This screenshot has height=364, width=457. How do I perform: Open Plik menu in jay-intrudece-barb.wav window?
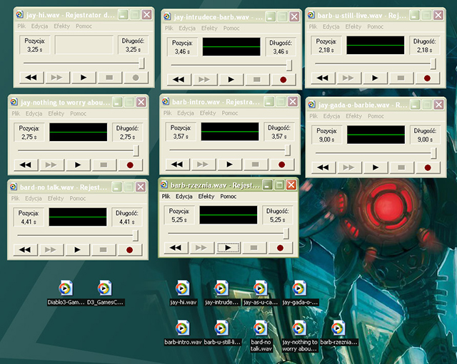(169, 28)
